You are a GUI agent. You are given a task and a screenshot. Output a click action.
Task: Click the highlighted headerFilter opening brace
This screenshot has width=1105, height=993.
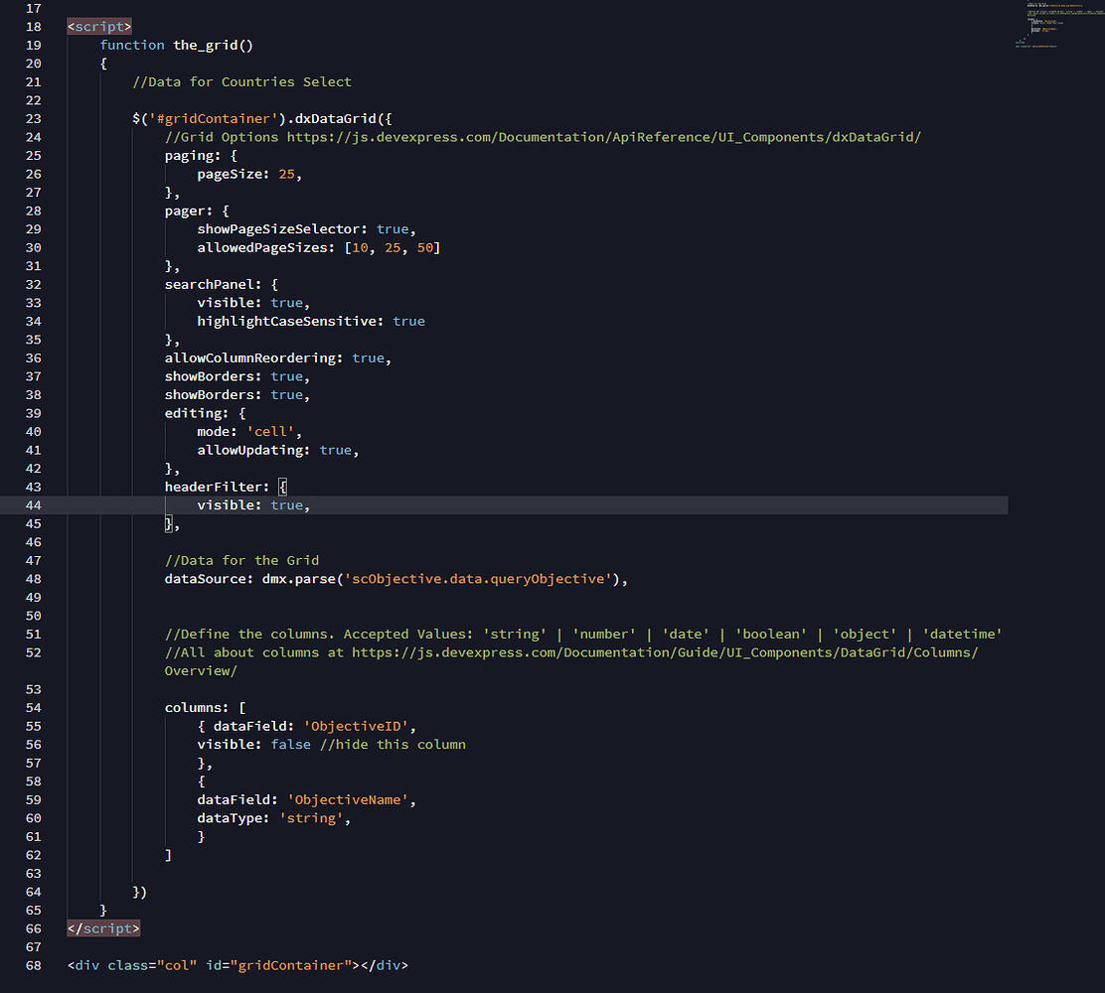click(x=283, y=487)
